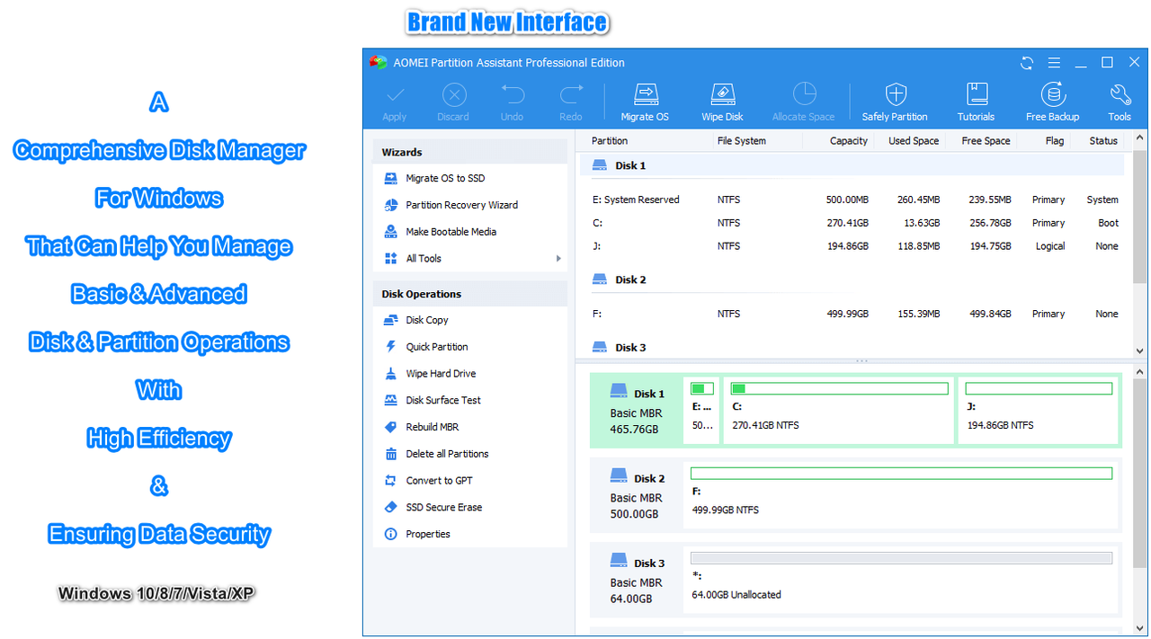1151x639 pixels.
Task: Click the Status column header
Action: [1103, 141]
